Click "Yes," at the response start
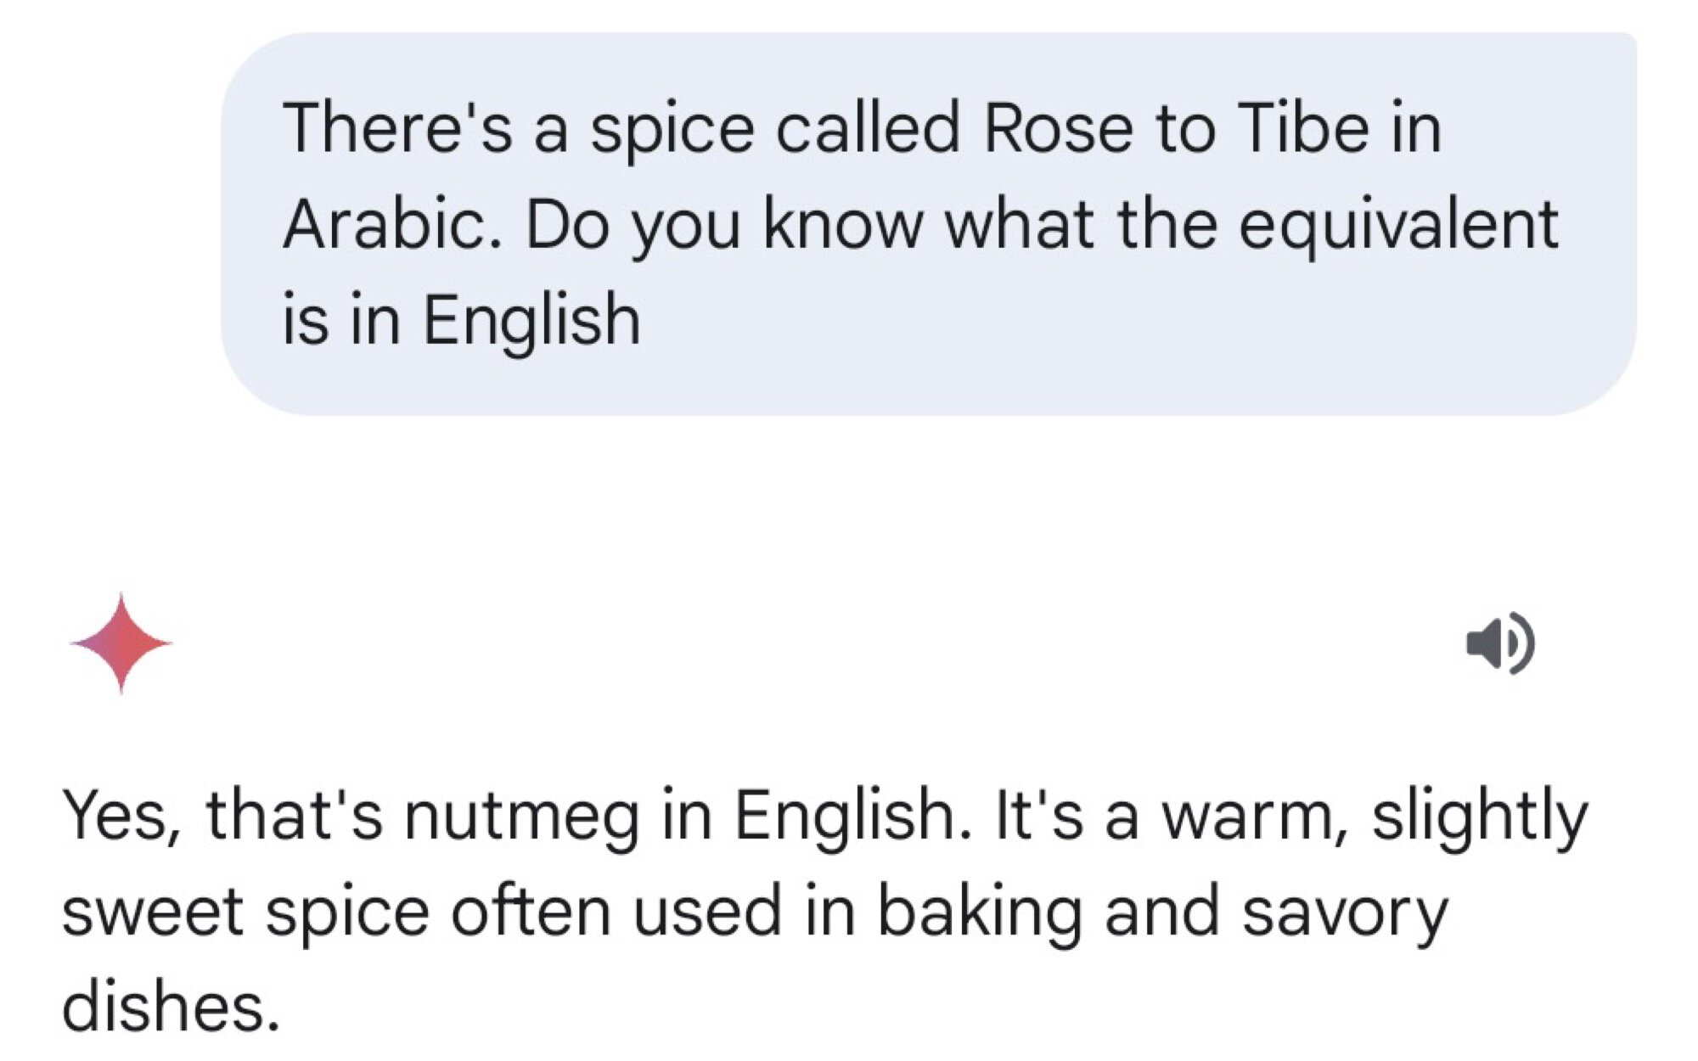 [x=122, y=817]
